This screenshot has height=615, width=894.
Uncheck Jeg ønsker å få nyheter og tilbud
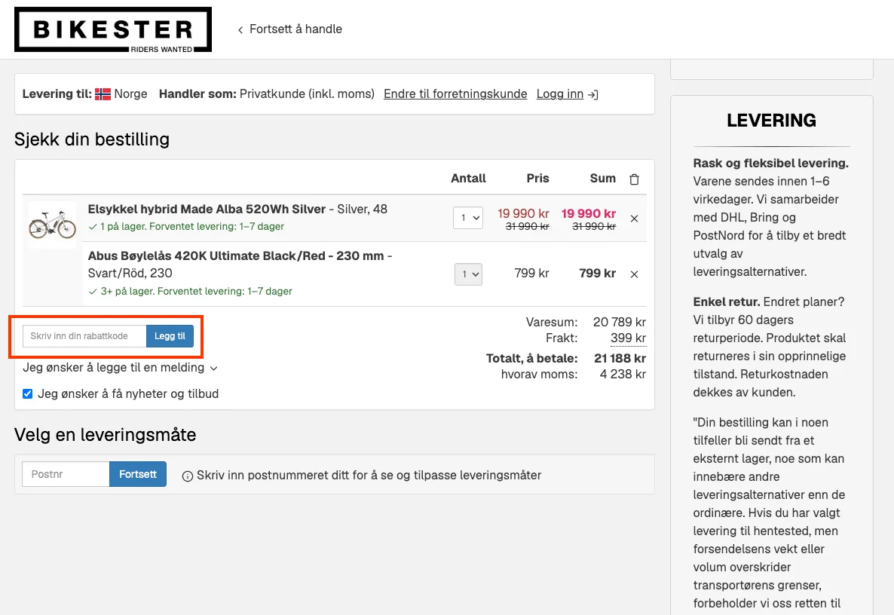tap(27, 394)
